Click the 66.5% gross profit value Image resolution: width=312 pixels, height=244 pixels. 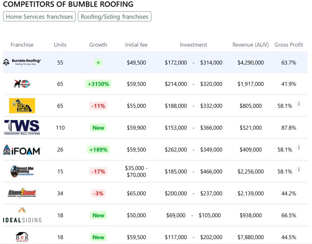click(x=289, y=215)
